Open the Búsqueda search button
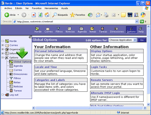 point(60,15)
